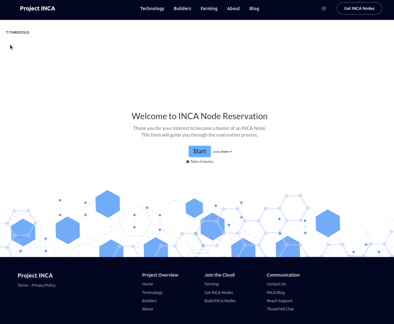Viewport: 394px width, 324px height.
Task: Click Home under Project Overview
Action: pyautogui.click(x=147, y=284)
